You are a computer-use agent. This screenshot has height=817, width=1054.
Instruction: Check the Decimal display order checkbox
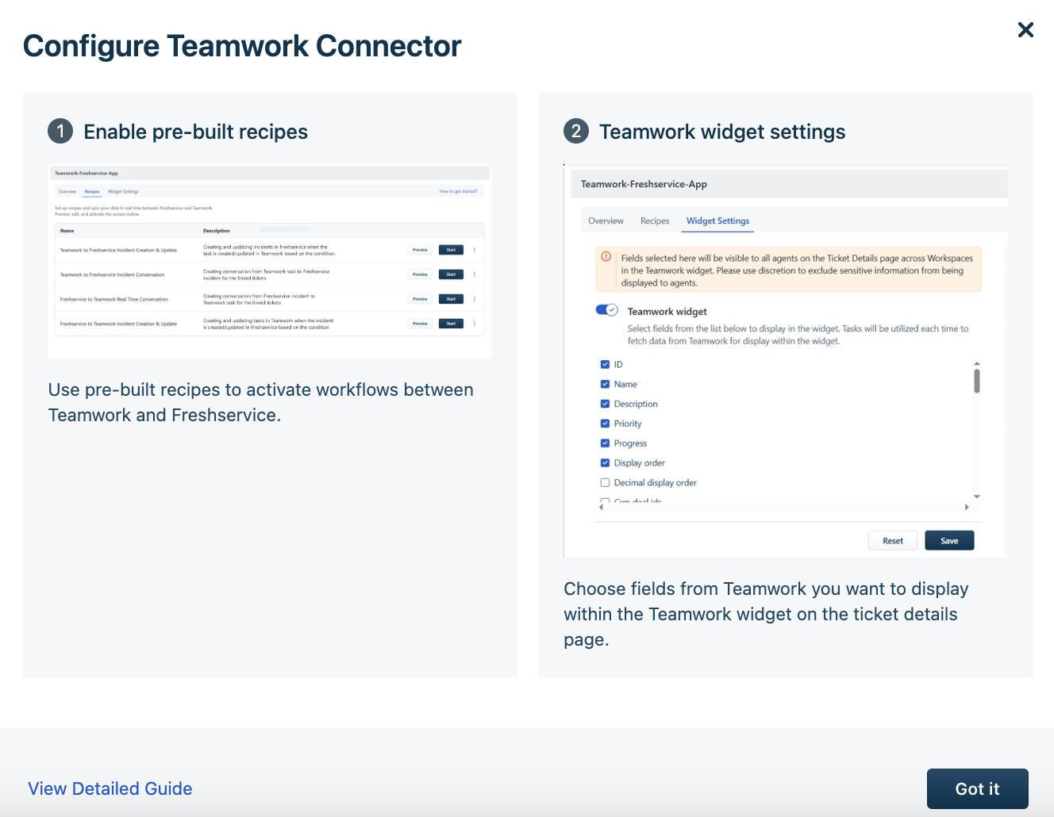pyautogui.click(x=605, y=482)
